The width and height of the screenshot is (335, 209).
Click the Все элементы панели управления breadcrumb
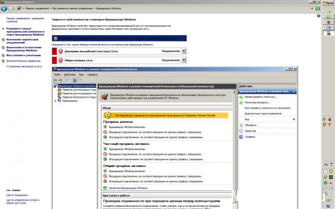[x=72, y=8]
